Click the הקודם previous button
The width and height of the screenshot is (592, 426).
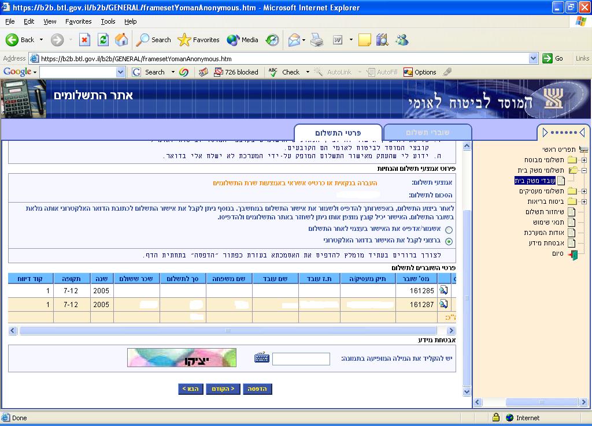[224, 389]
